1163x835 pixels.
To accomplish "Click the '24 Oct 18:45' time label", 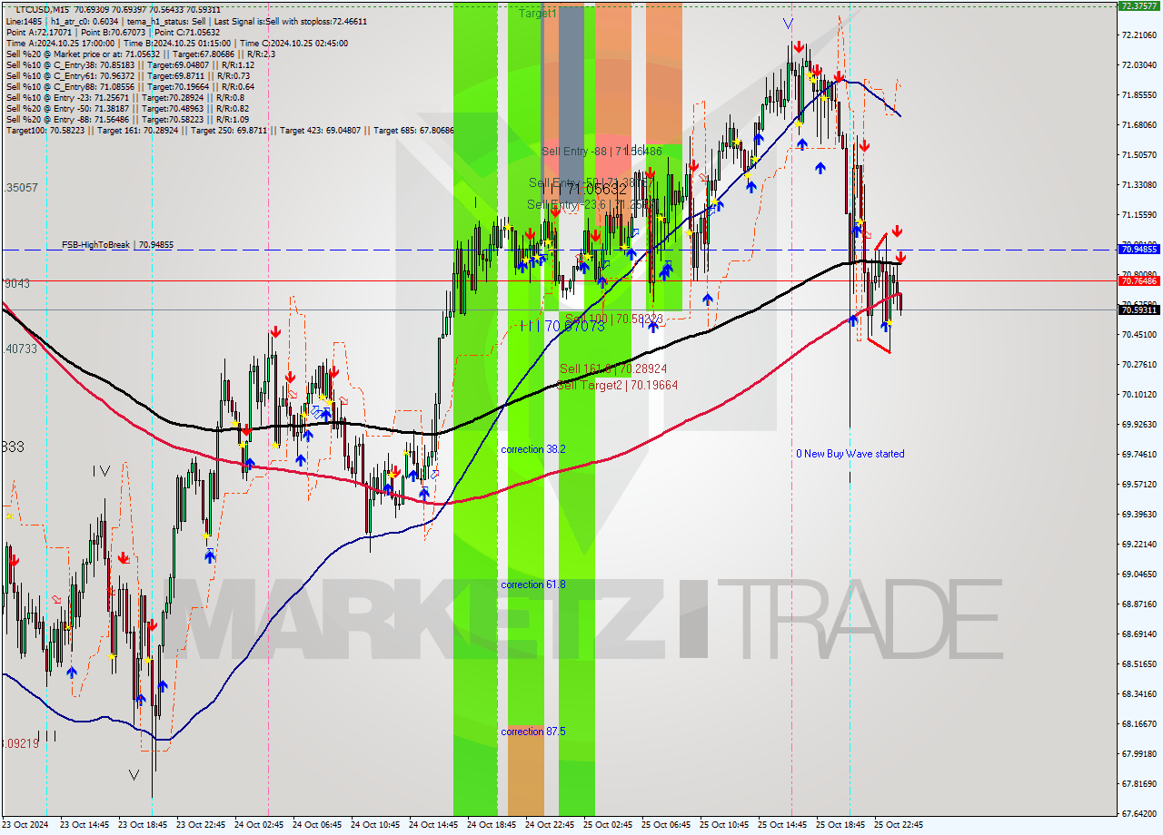I will click(492, 825).
